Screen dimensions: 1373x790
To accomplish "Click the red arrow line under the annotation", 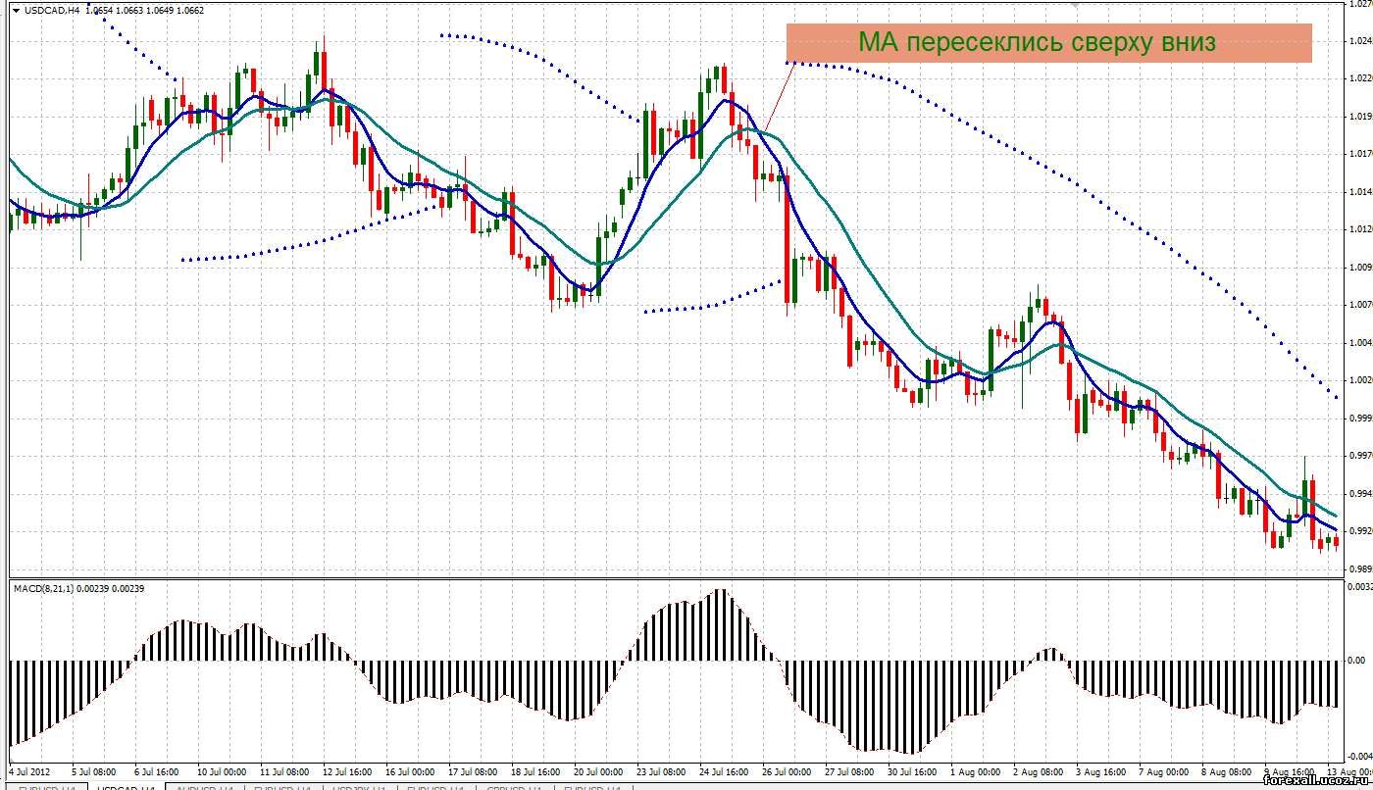I will click(x=777, y=96).
